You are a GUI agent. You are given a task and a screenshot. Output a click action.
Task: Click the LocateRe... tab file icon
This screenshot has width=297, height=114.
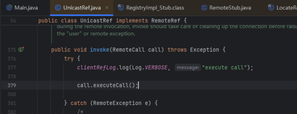coord(271,8)
